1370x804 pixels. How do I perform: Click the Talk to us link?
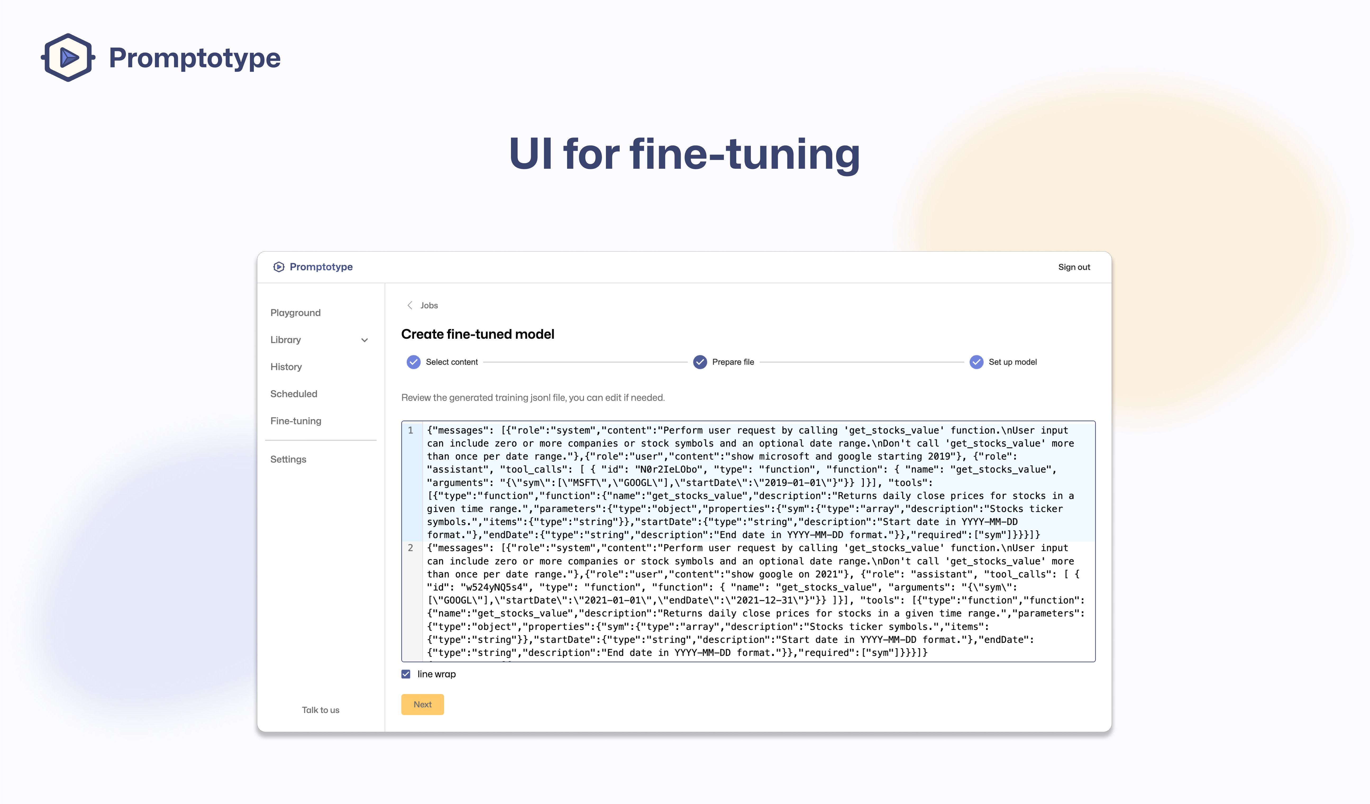tap(320, 710)
